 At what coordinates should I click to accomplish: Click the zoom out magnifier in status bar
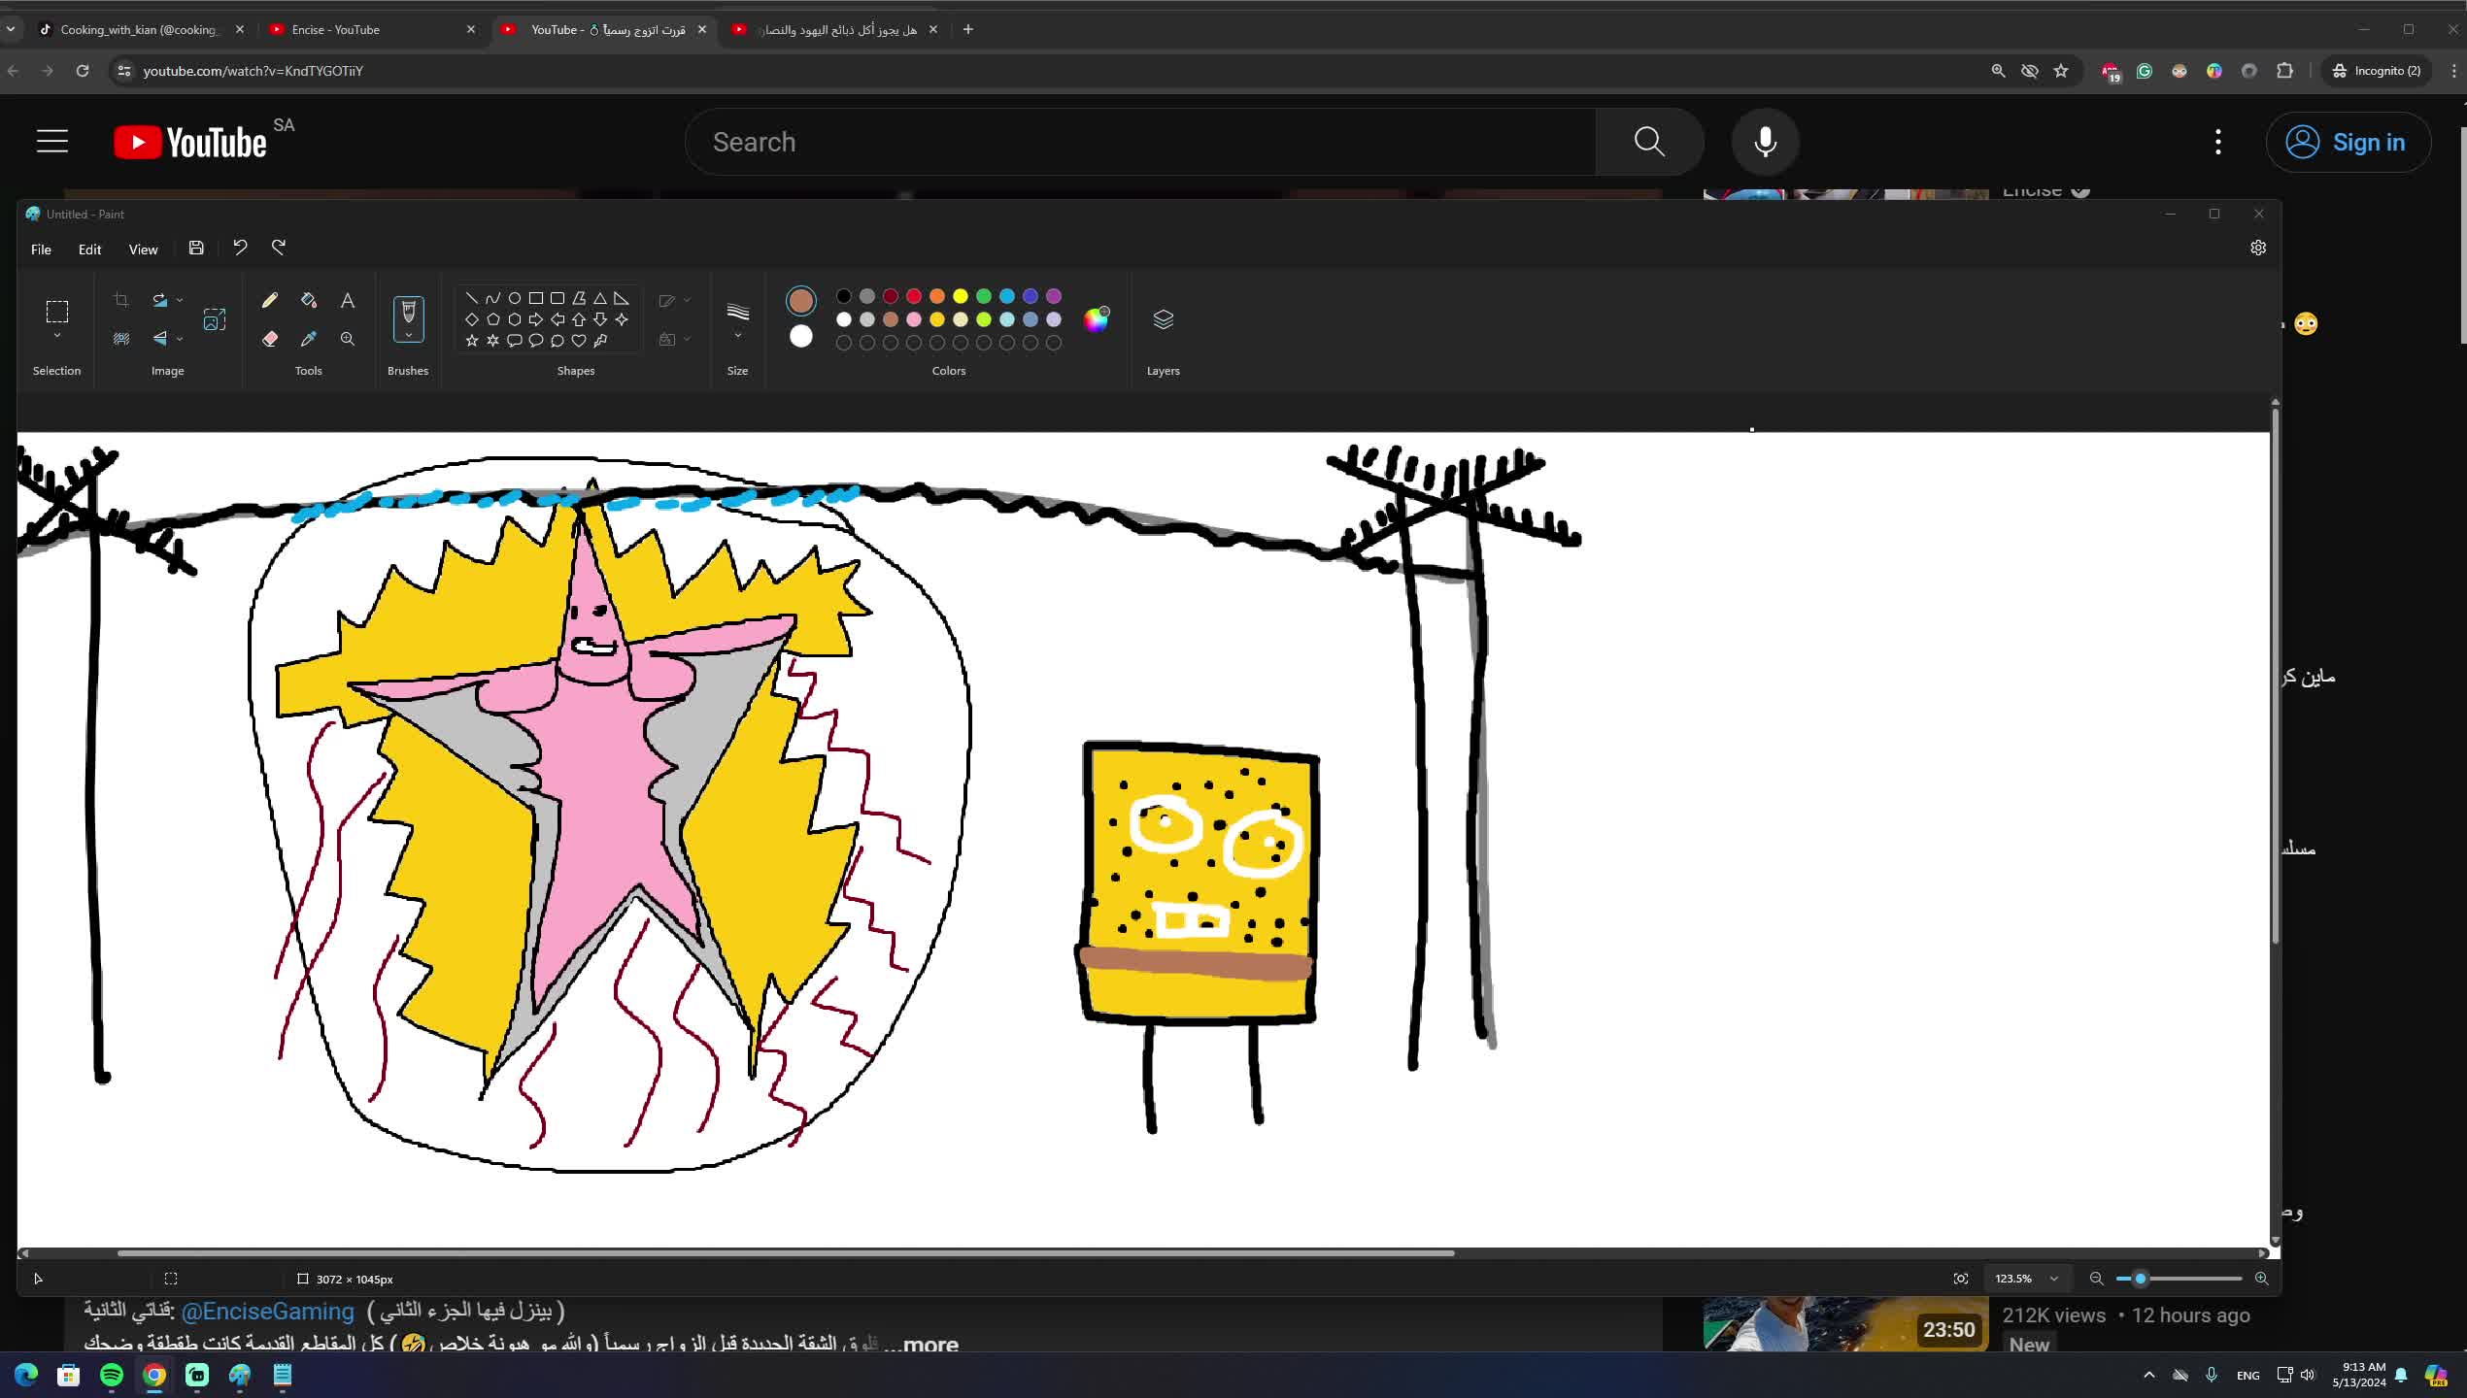(2096, 1279)
